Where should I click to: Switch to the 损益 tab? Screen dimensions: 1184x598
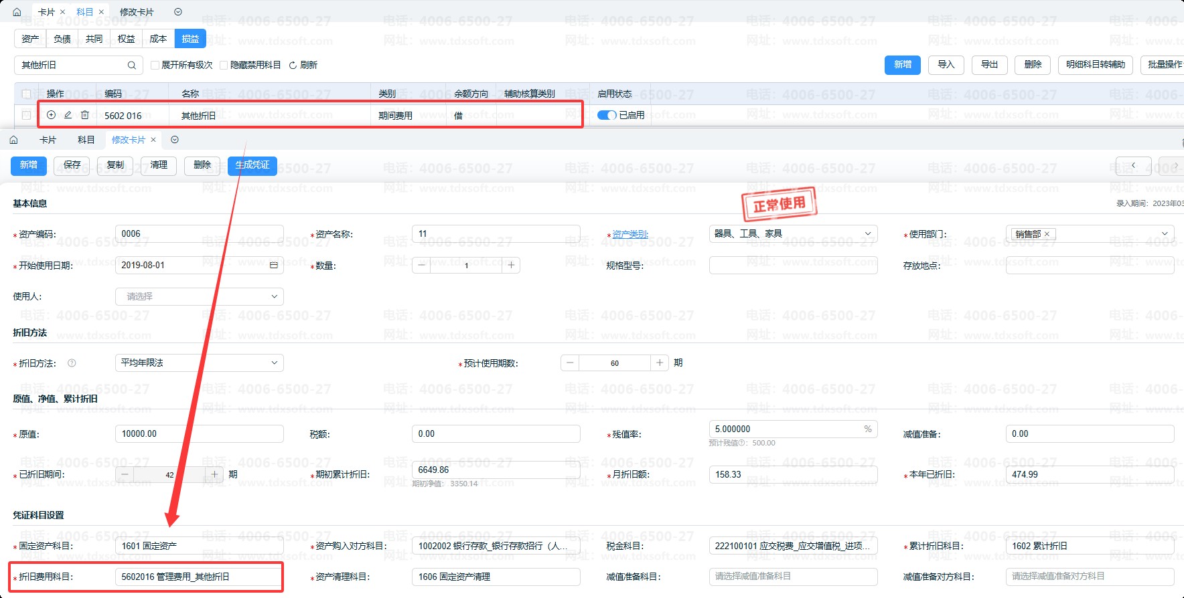click(190, 39)
